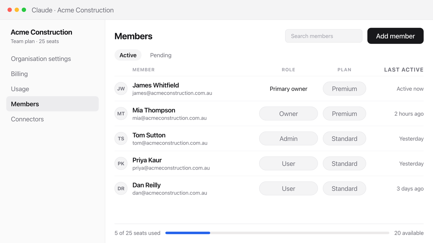Open James Whitfield's Premium plan dropdown

pyautogui.click(x=344, y=89)
